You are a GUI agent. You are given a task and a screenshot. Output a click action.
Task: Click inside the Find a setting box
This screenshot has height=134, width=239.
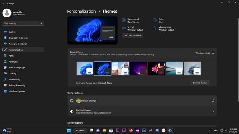click(x=23, y=23)
